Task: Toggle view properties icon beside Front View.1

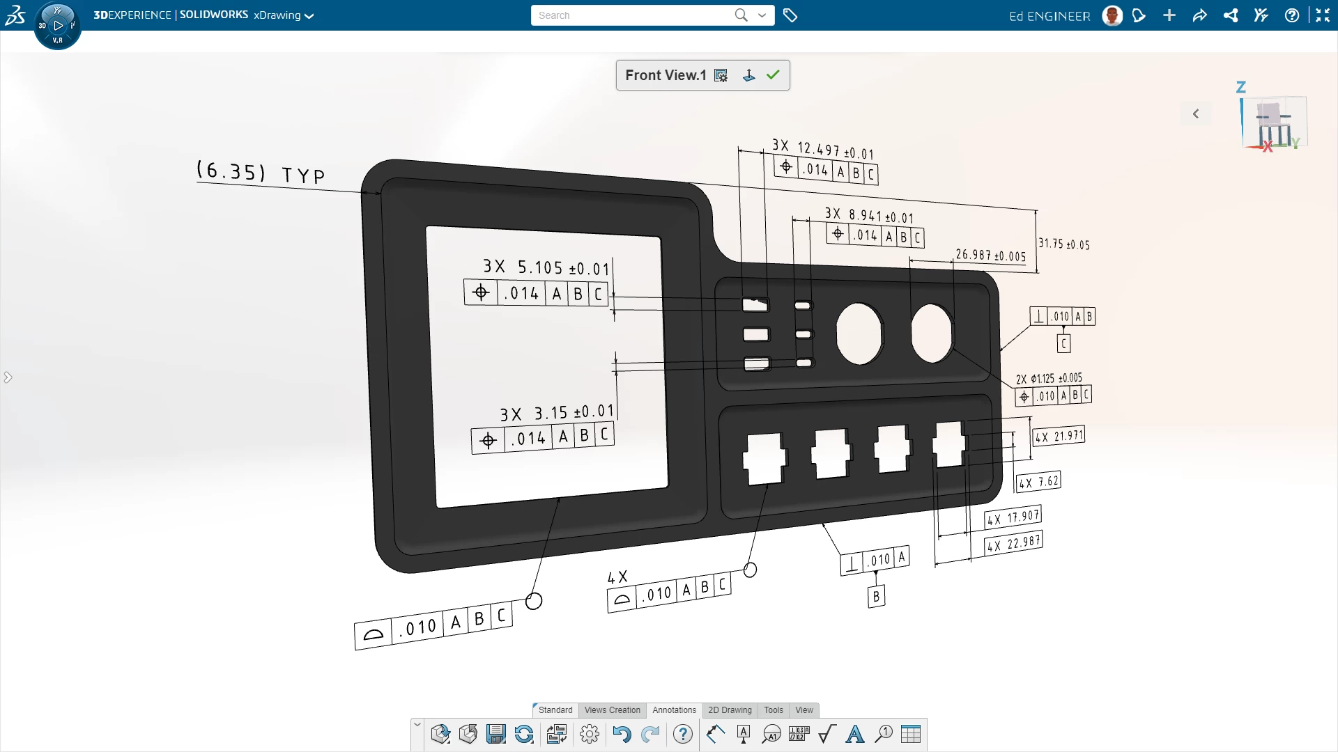Action: tap(721, 75)
